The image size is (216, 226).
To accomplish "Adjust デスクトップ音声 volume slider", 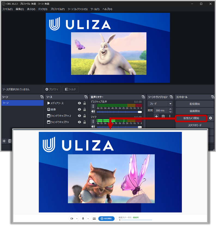I will pos(119,112).
